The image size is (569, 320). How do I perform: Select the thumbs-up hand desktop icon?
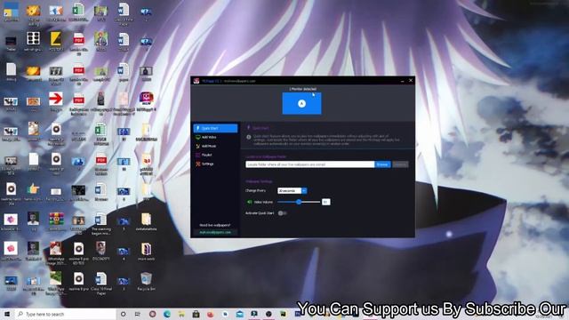[x=34, y=191]
